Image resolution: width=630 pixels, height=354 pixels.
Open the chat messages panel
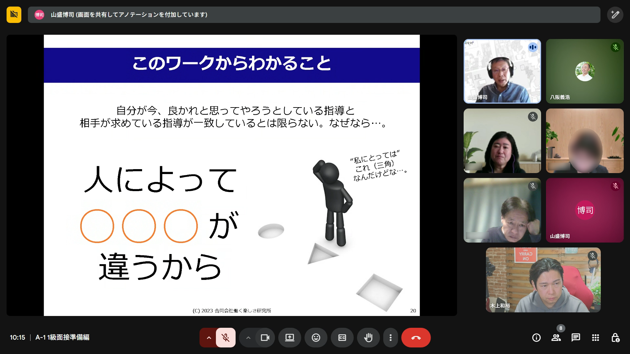click(576, 337)
